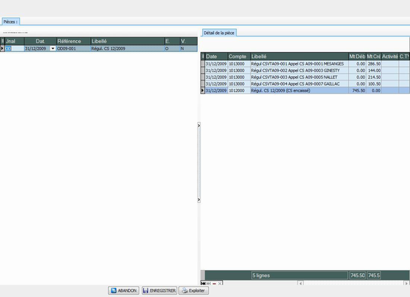410x297 pixels.
Task: Click the horizontal scrollbar right arrow
Action: click(406, 283)
